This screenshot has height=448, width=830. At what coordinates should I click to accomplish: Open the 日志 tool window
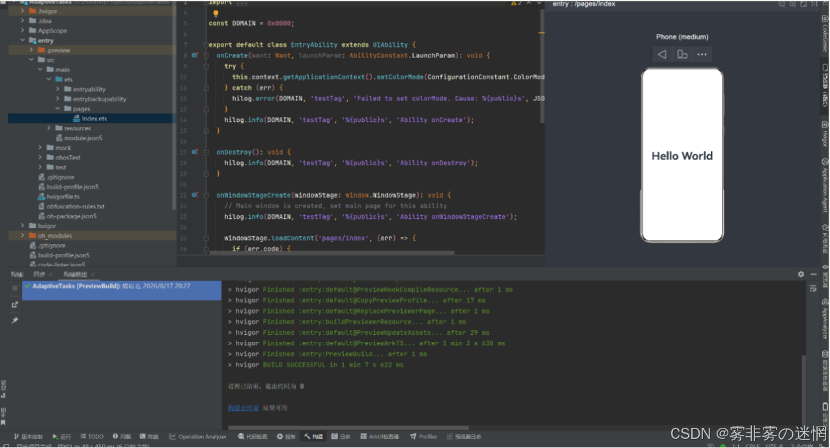tap(341, 436)
